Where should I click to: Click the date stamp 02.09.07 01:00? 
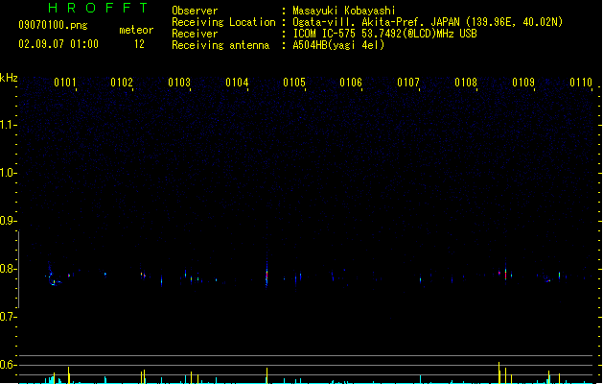[x=58, y=44]
